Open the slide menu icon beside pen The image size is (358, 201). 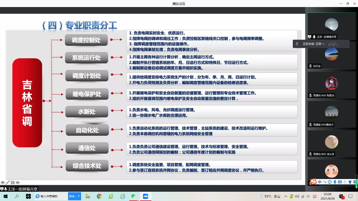(13, 182)
